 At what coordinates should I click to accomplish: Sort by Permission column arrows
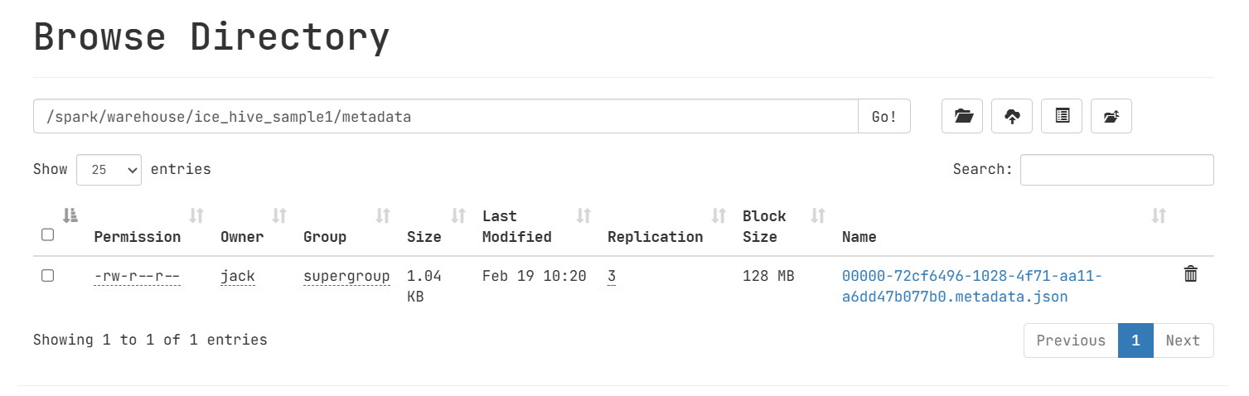(x=196, y=216)
